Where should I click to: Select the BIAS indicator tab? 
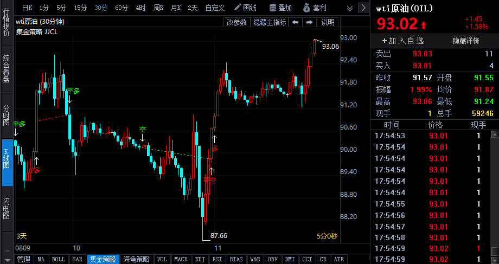(x=236, y=259)
